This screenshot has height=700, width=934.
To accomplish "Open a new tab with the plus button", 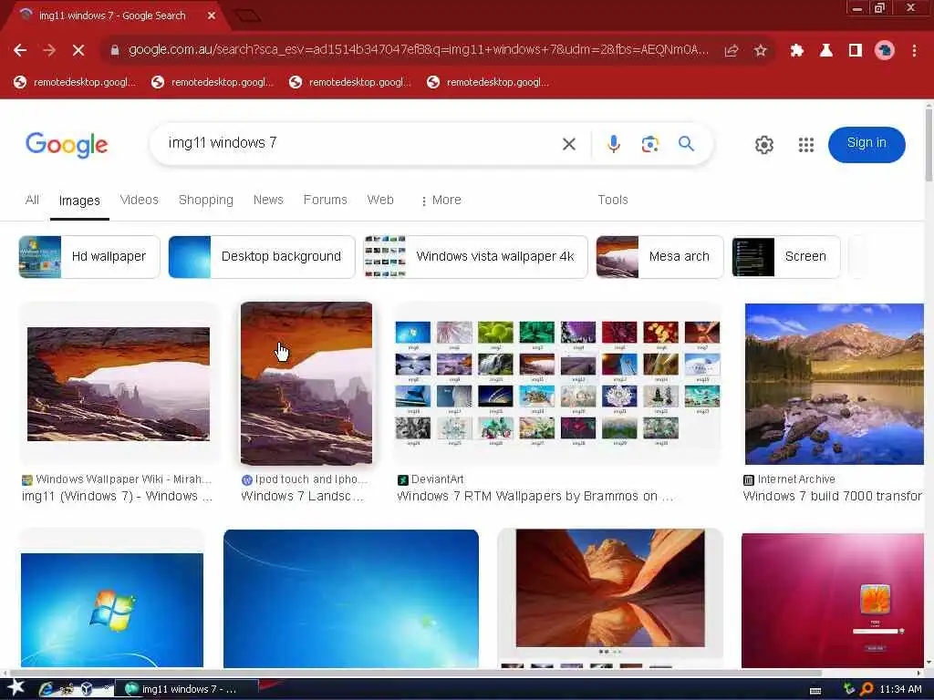I will 247,15.
